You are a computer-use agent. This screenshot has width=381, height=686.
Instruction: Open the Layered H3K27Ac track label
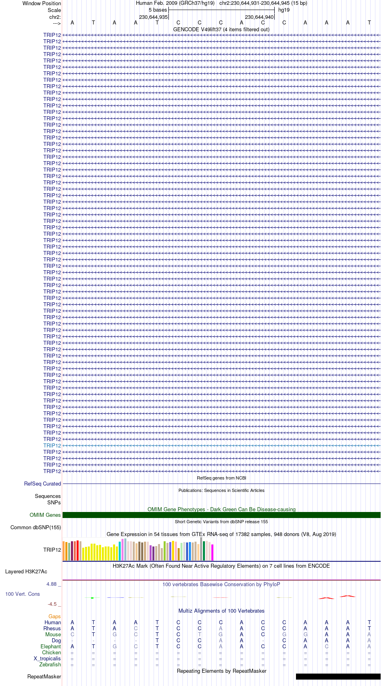(x=26, y=571)
